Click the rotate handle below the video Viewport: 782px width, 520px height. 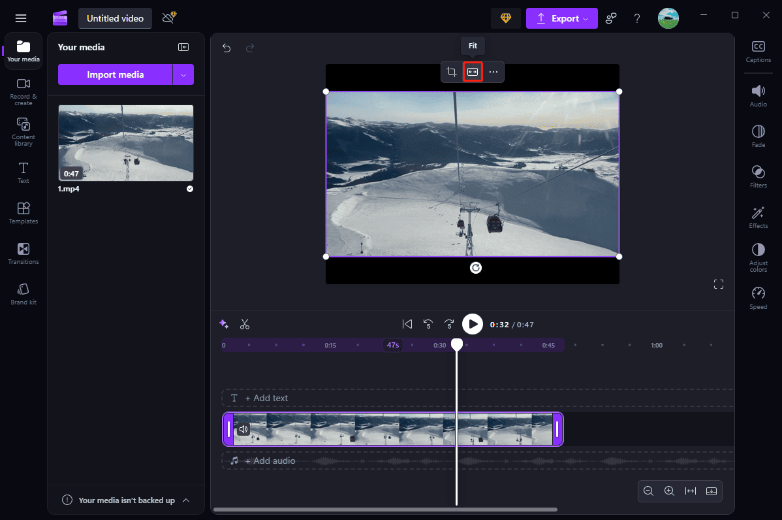coord(476,268)
